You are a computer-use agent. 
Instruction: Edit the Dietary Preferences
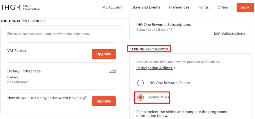[112, 71]
